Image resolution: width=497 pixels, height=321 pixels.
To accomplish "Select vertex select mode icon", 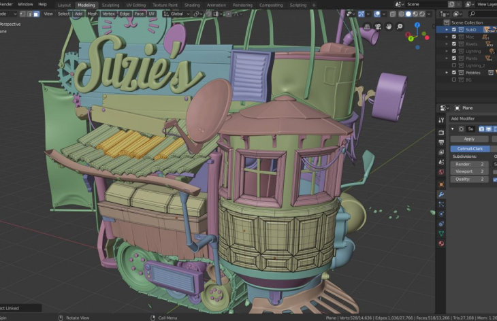I will (22, 14).
